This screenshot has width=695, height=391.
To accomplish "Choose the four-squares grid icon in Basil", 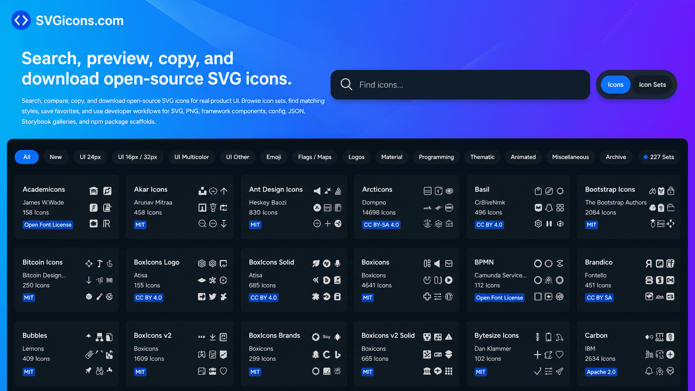I will (560, 207).
